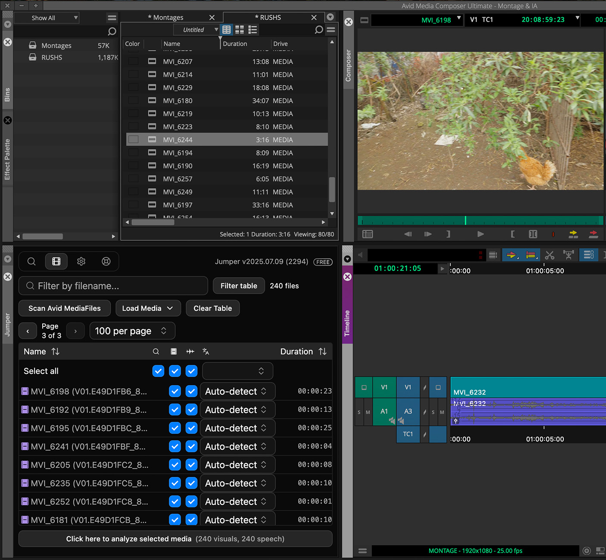The height and width of the screenshot is (560, 606).
Task: Click the Jumper media table icon
Action: click(x=56, y=261)
